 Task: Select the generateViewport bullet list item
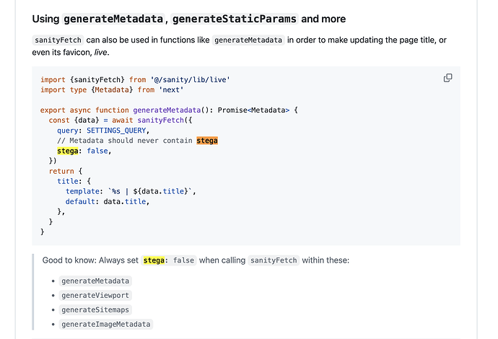96,295
